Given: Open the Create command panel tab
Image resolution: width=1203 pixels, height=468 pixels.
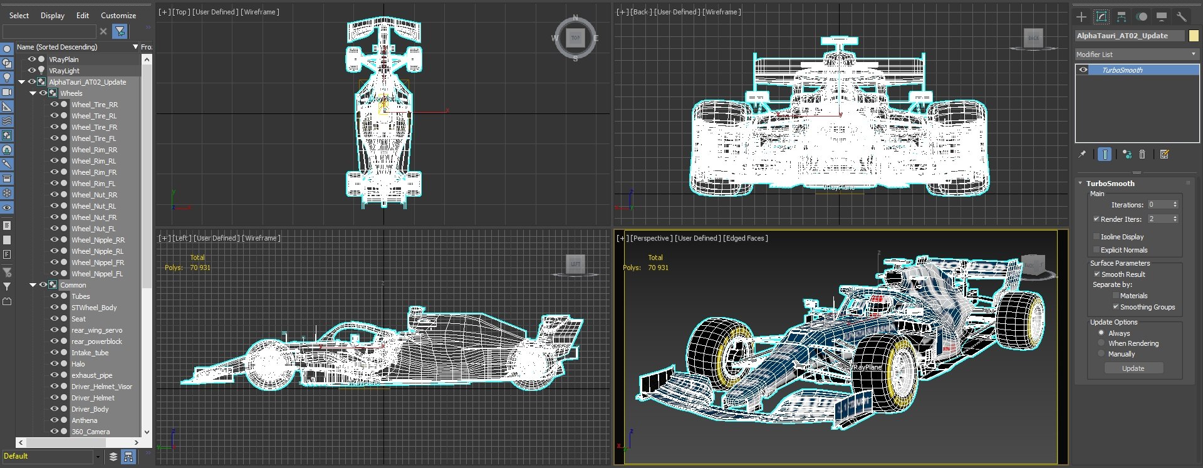Looking at the screenshot, I should 1081,17.
